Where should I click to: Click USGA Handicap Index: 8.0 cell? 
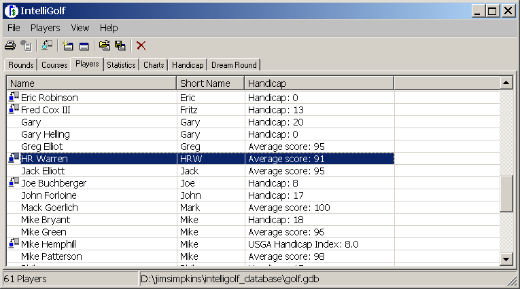click(303, 244)
